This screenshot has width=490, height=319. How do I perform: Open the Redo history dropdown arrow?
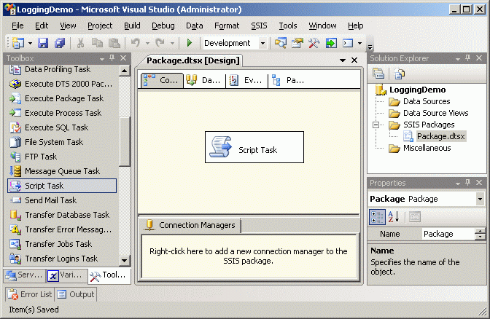[172, 43]
